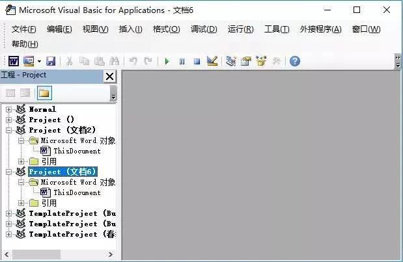The image size is (403, 262).
Task: Click the Cut scissors icon
Action: (x=69, y=61)
